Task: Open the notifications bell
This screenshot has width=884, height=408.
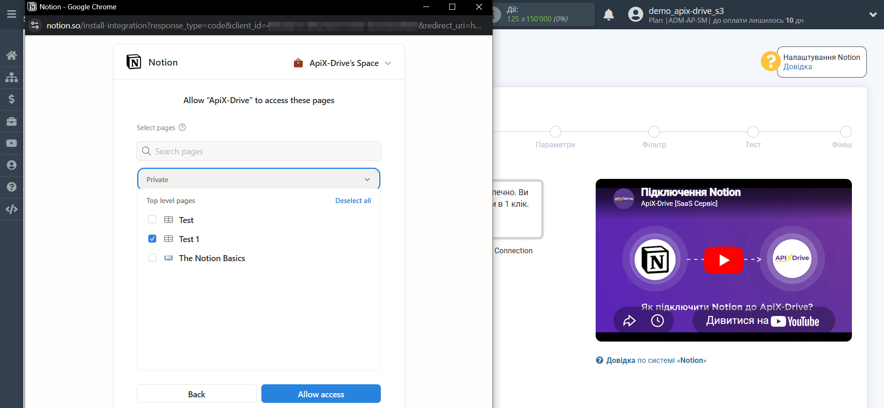Action: 609,15
